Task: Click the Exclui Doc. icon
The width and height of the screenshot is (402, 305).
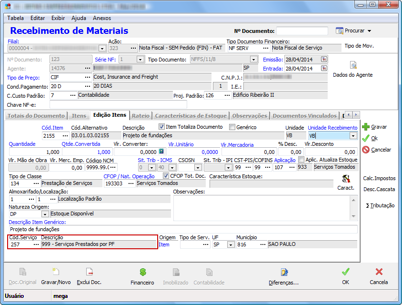Action: (x=89, y=273)
